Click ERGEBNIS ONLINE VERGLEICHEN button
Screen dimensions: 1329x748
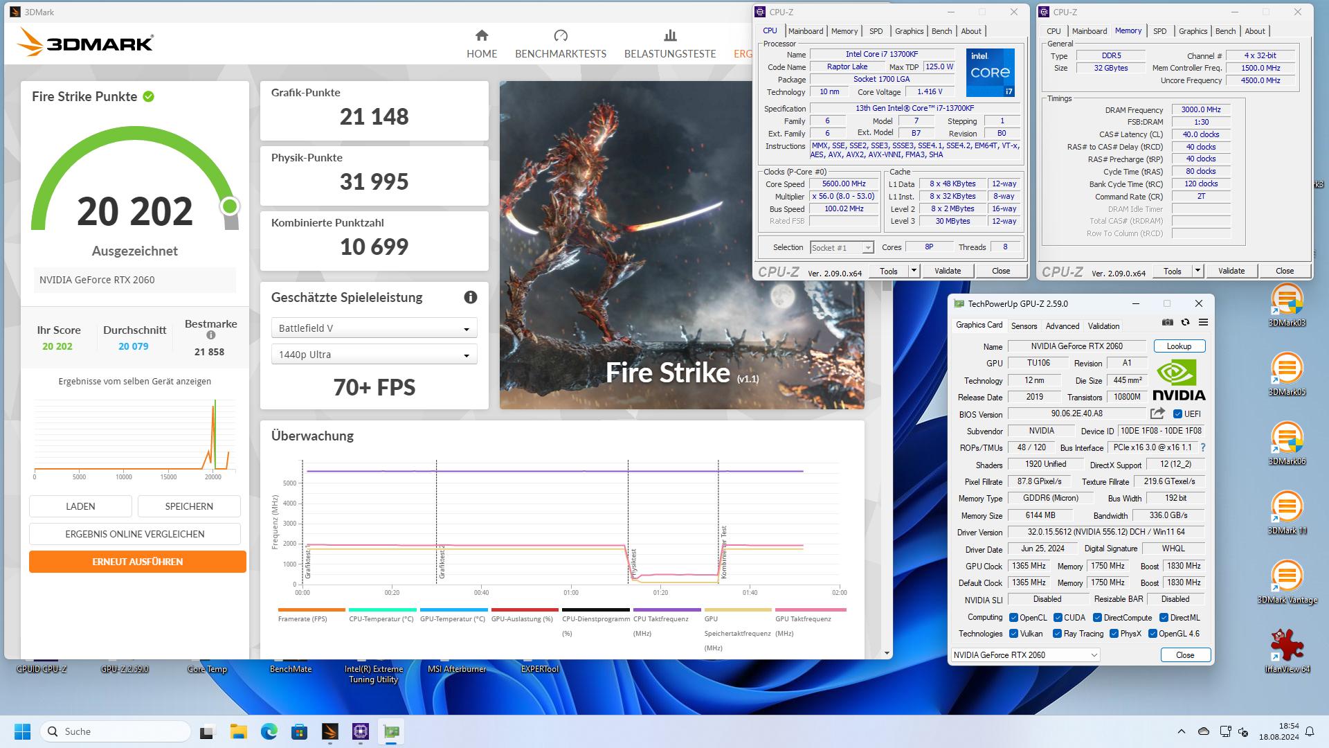click(x=135, y=534)
